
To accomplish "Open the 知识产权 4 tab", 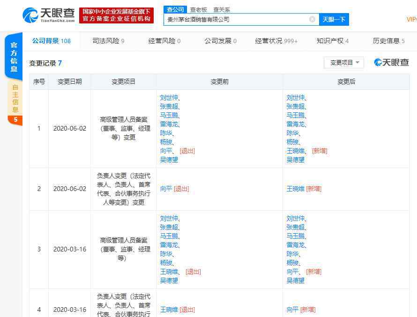I will click(x=333, y=41).
